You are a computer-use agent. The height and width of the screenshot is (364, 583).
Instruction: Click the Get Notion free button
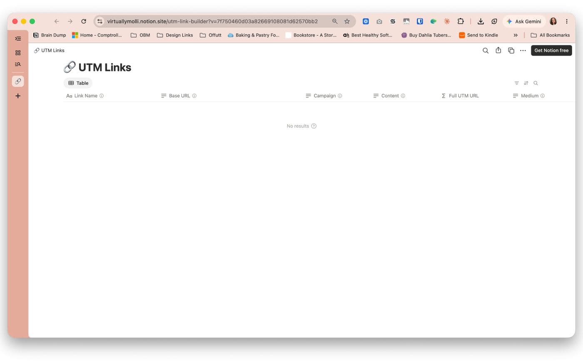pos(551,51)
